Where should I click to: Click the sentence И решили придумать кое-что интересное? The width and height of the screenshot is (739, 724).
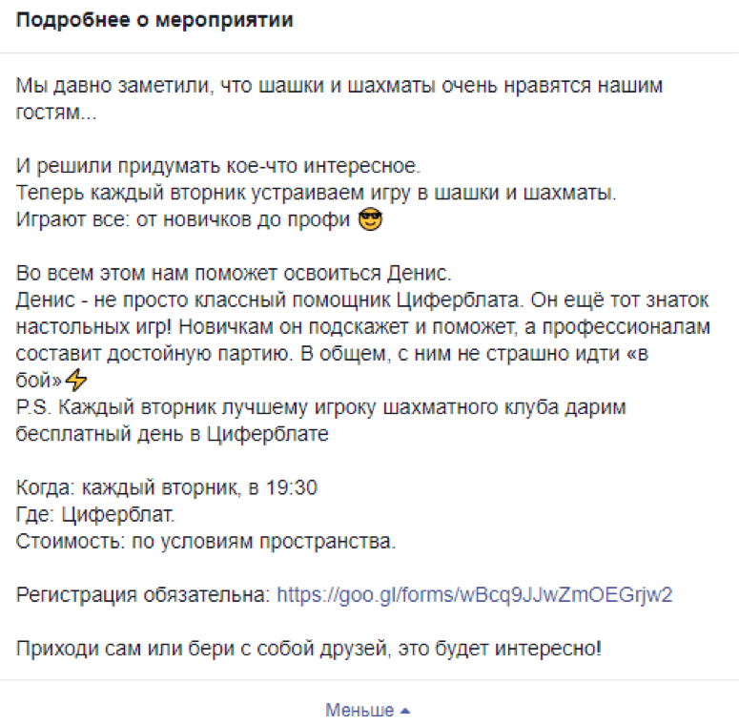(218, 166)
